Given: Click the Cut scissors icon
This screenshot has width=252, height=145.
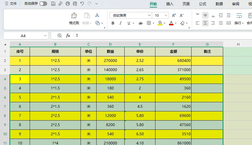Looking at the screenshot, I should 97,15.
